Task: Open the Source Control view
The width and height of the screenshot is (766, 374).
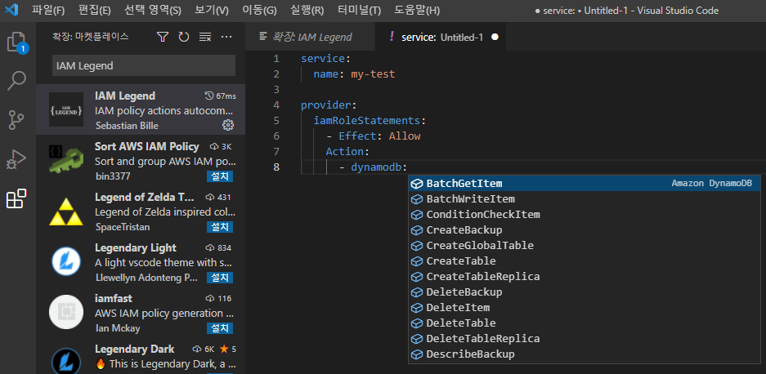Action: [17, 120]
